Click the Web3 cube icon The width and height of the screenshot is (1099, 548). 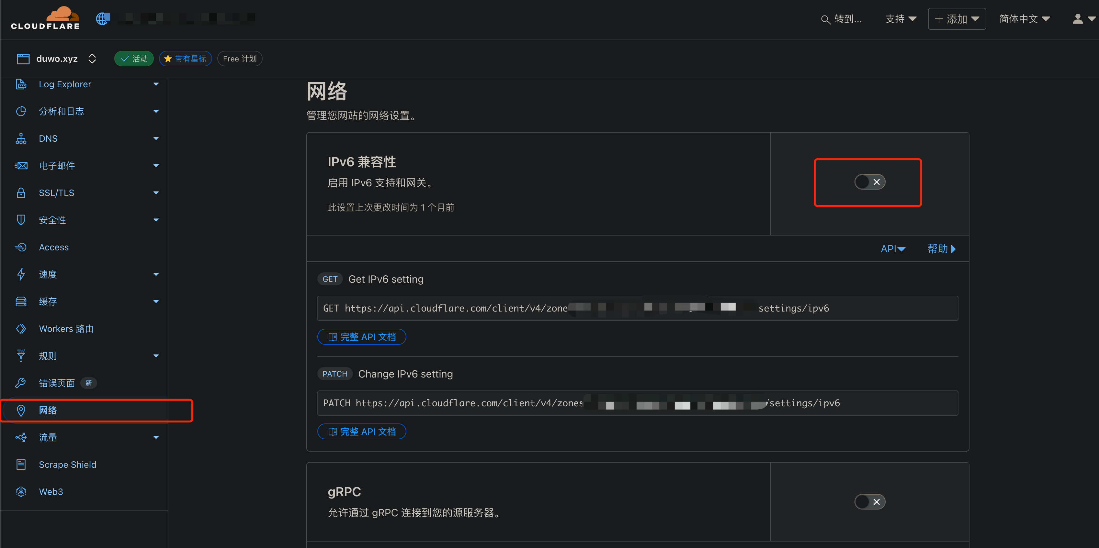point(21,492)
